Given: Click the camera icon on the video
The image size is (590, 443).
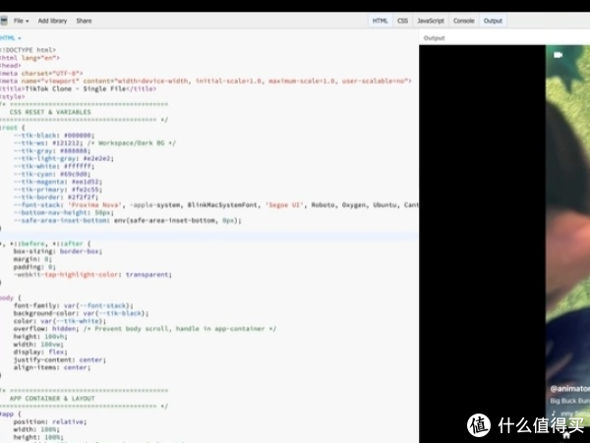Looking at the screenshot, I should pos(560,56).
